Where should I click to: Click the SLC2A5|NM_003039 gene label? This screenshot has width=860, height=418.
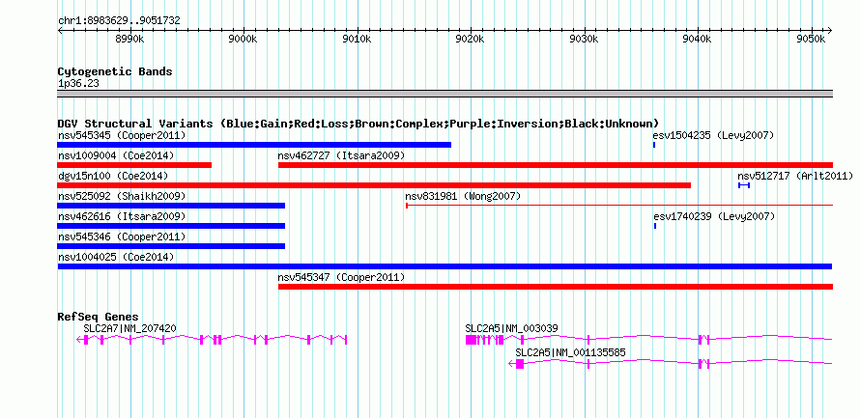click(x=512, y=328)
